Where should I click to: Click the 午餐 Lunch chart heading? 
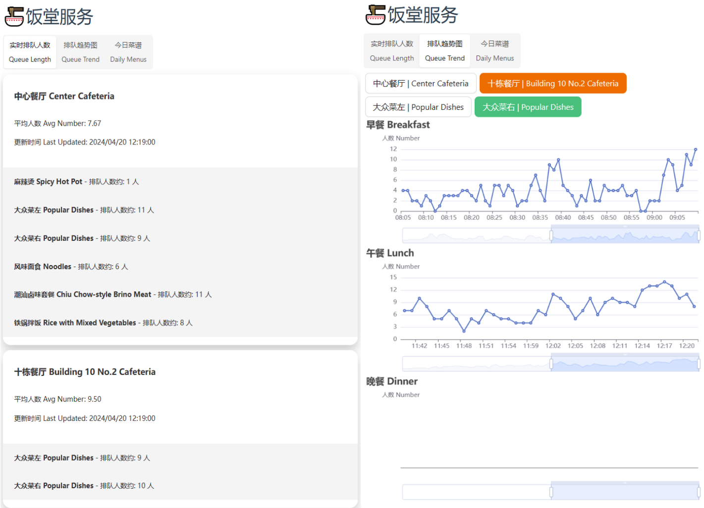point(390,253)
